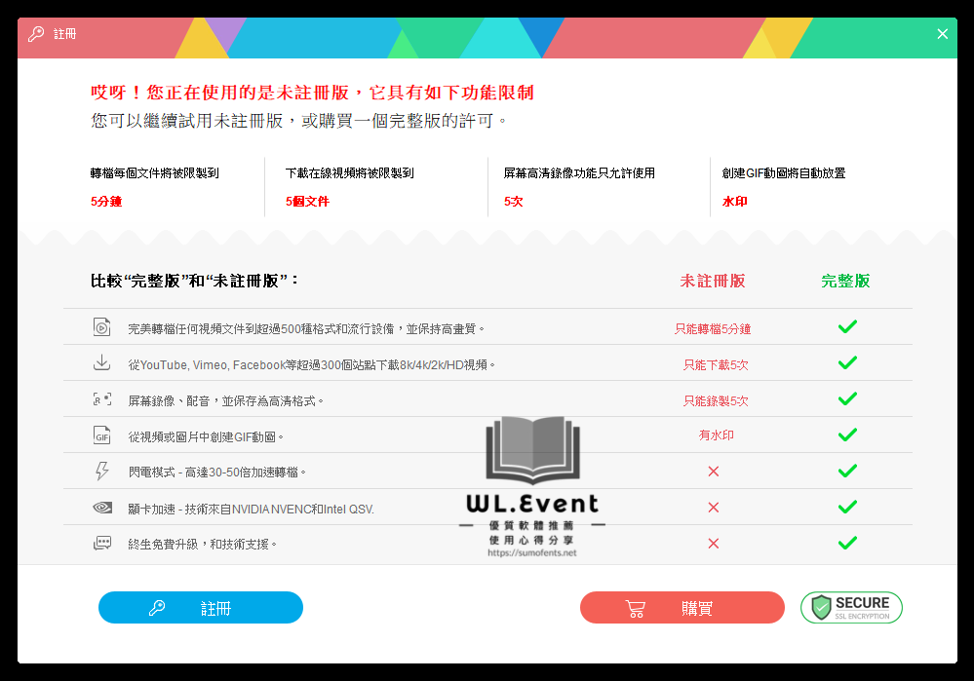Click the video convert feature icon
The image size is (974, 681).
[101, 327]
